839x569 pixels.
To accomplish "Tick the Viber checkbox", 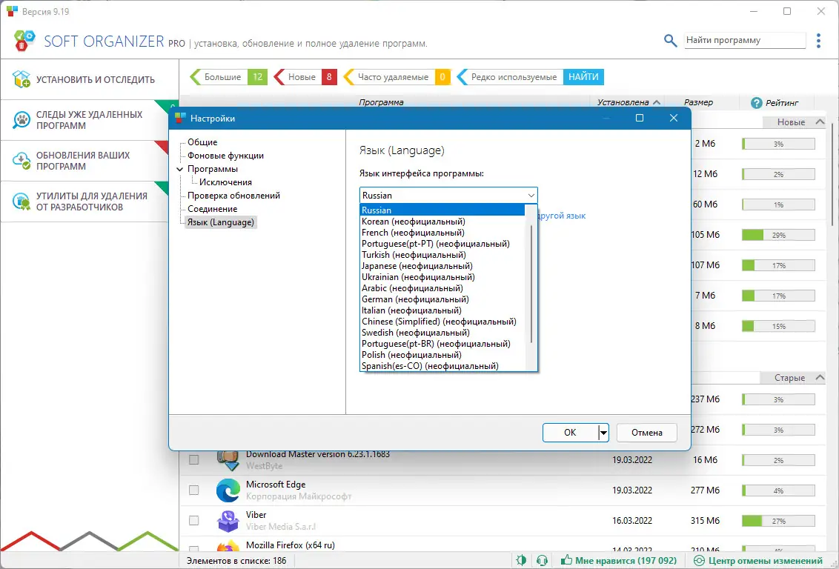I will (x=193, y=520).
